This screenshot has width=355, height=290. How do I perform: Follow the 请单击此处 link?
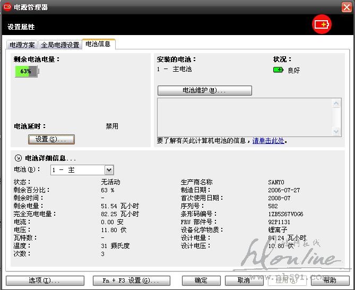click(x=269, y=141)
